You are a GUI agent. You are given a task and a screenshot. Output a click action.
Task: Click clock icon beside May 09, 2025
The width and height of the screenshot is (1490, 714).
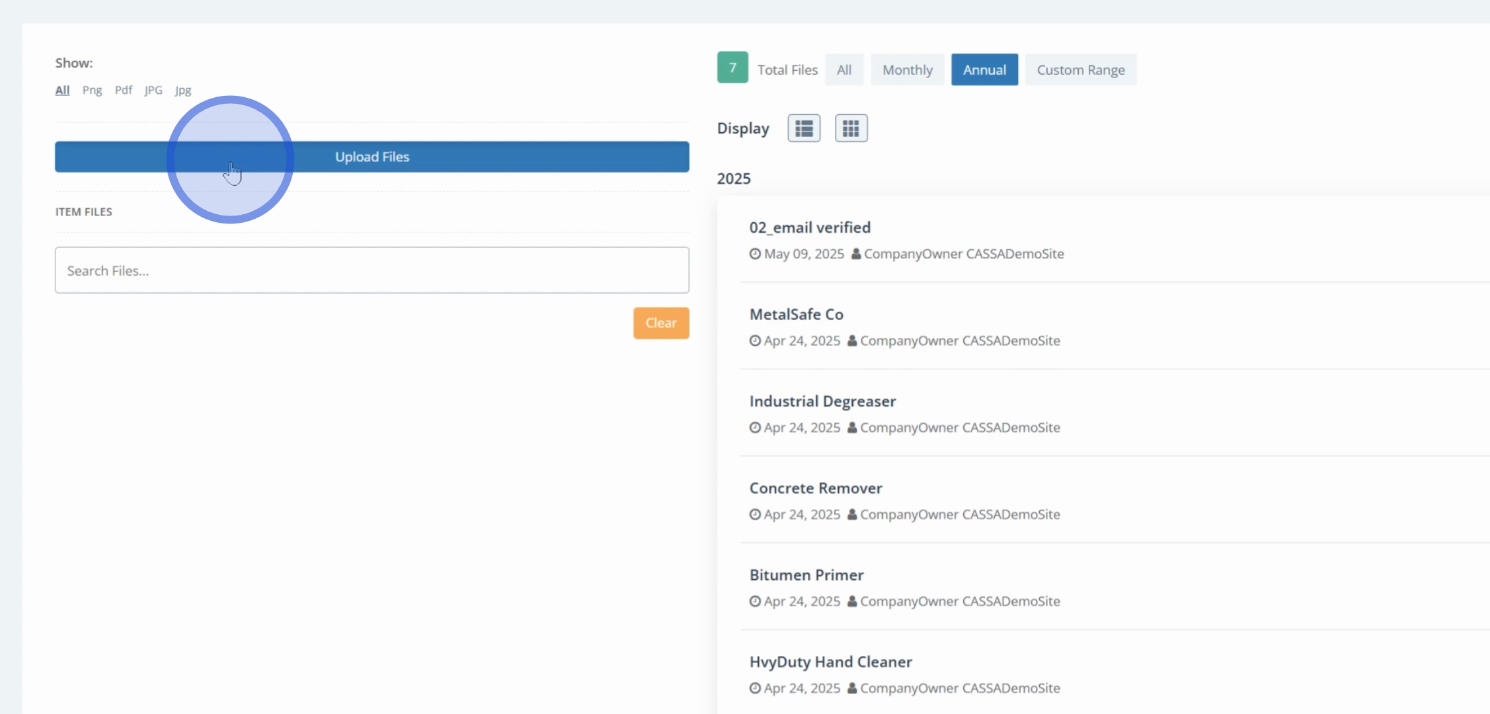(755, 254)
